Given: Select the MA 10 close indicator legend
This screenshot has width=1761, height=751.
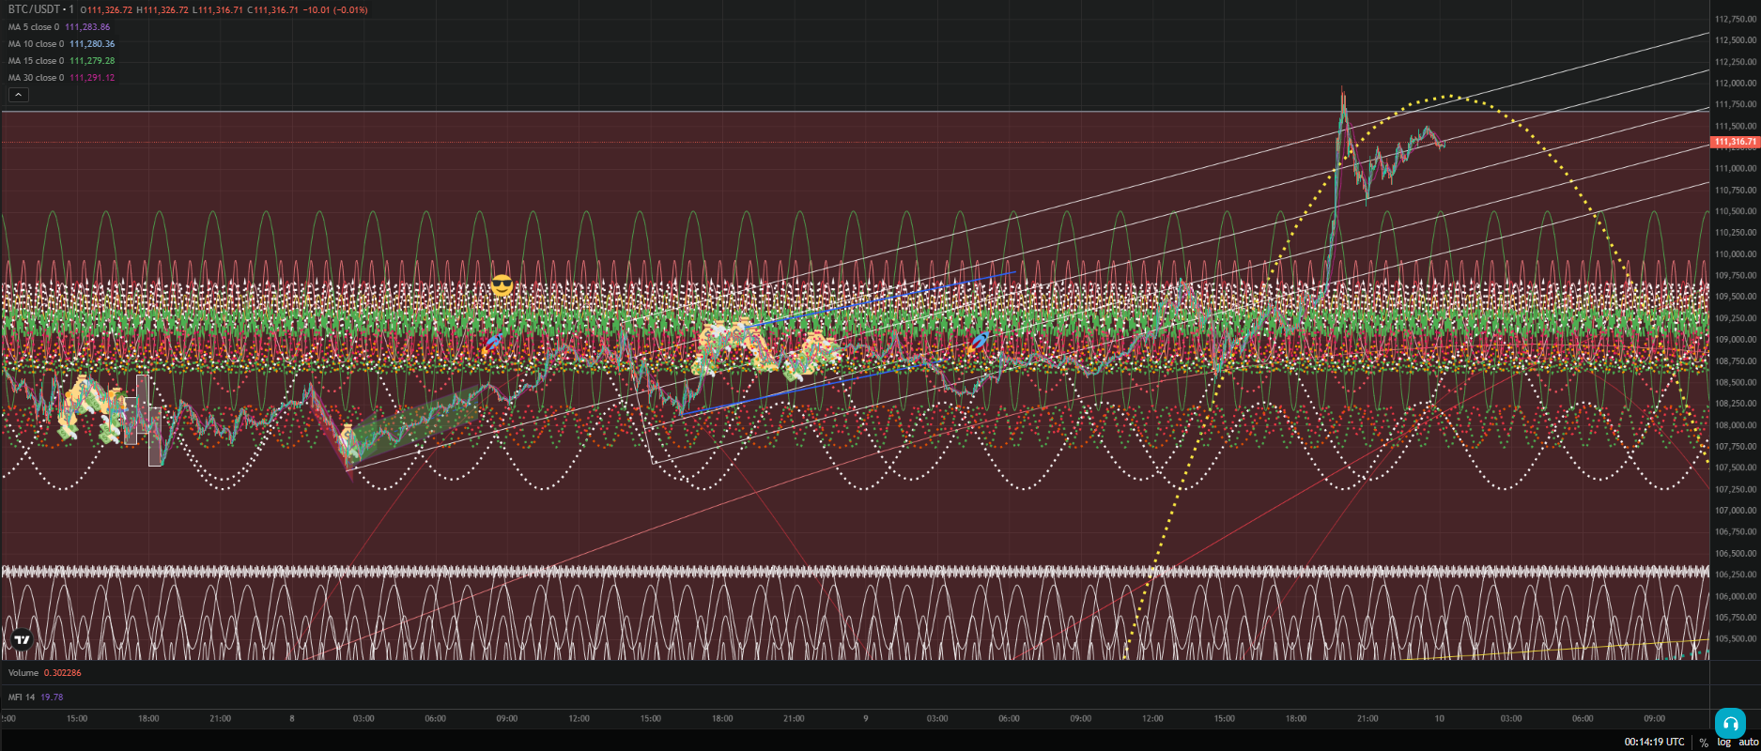Looking at the screenshot, I should pos(36,44).
